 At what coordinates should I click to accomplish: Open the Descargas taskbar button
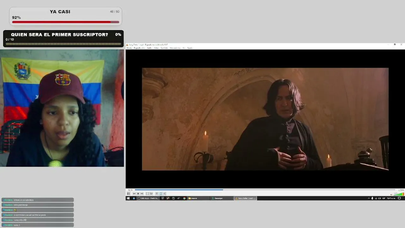click(x=222, y=198)
